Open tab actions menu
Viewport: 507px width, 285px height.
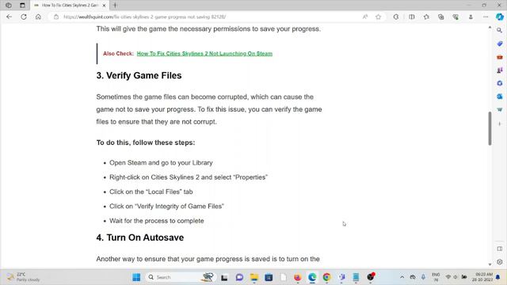[22, 6]
